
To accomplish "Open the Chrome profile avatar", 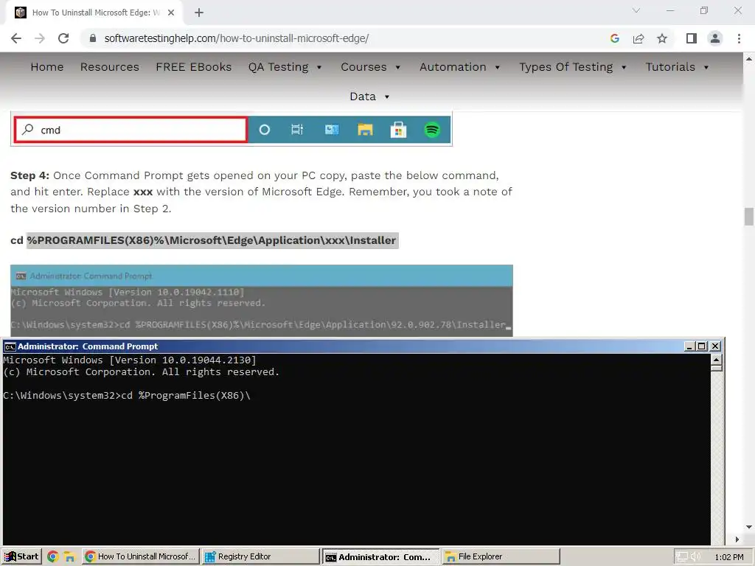I will click(715, 38).
